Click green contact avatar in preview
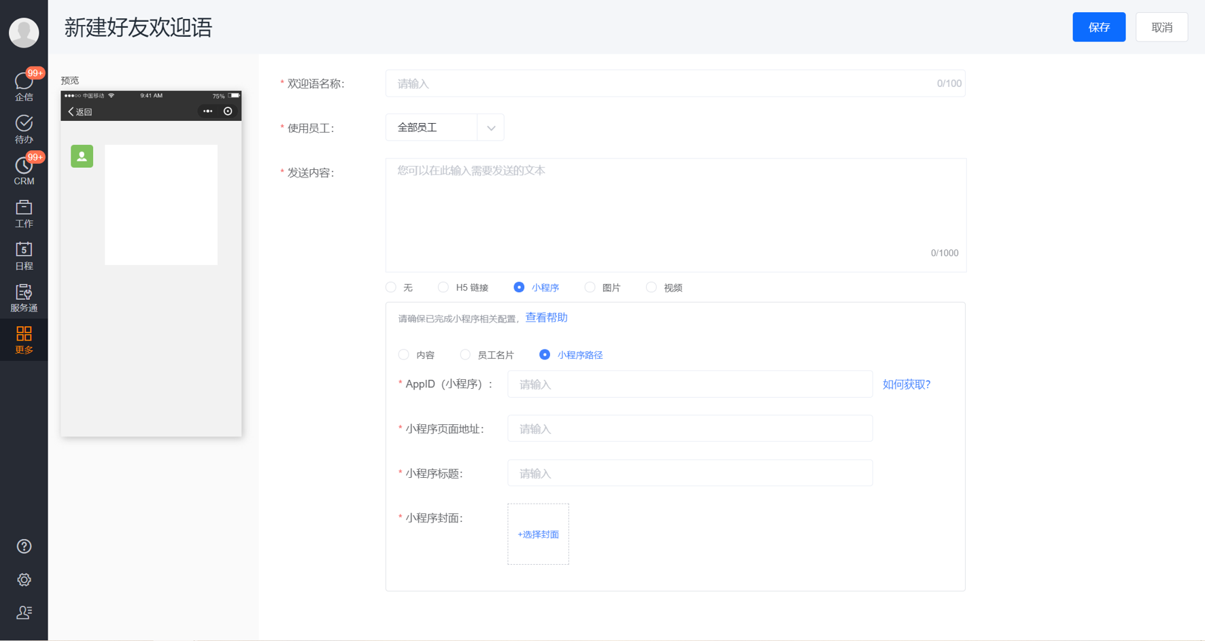The image size is (1205, 641). click(x=82, y=156)
